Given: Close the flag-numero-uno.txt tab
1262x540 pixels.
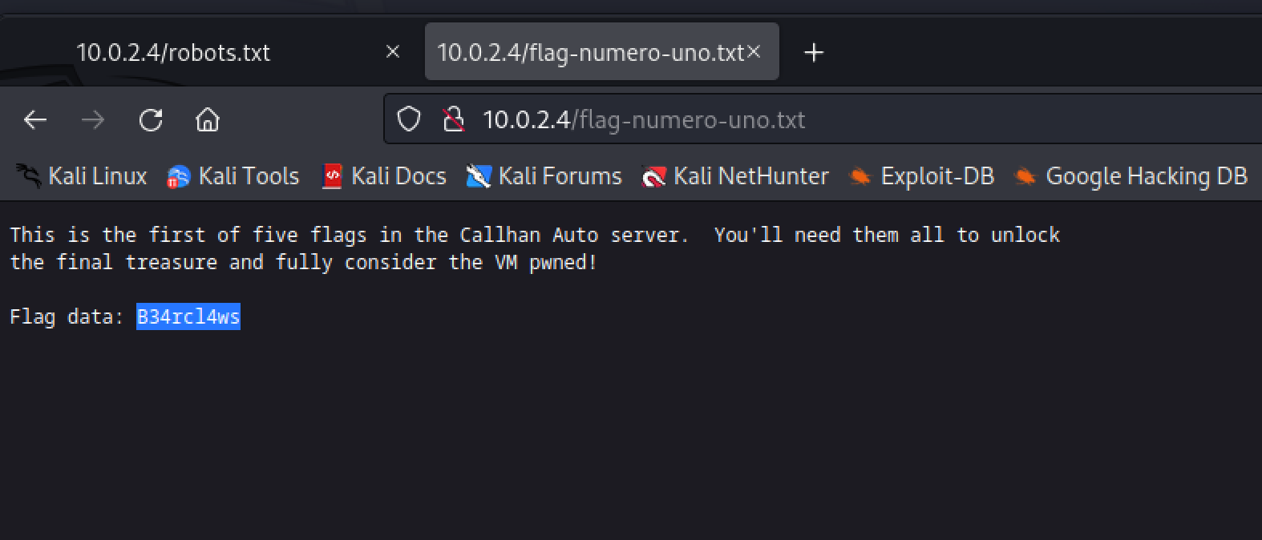Looking at the screenshot, I should click(754, 52).
